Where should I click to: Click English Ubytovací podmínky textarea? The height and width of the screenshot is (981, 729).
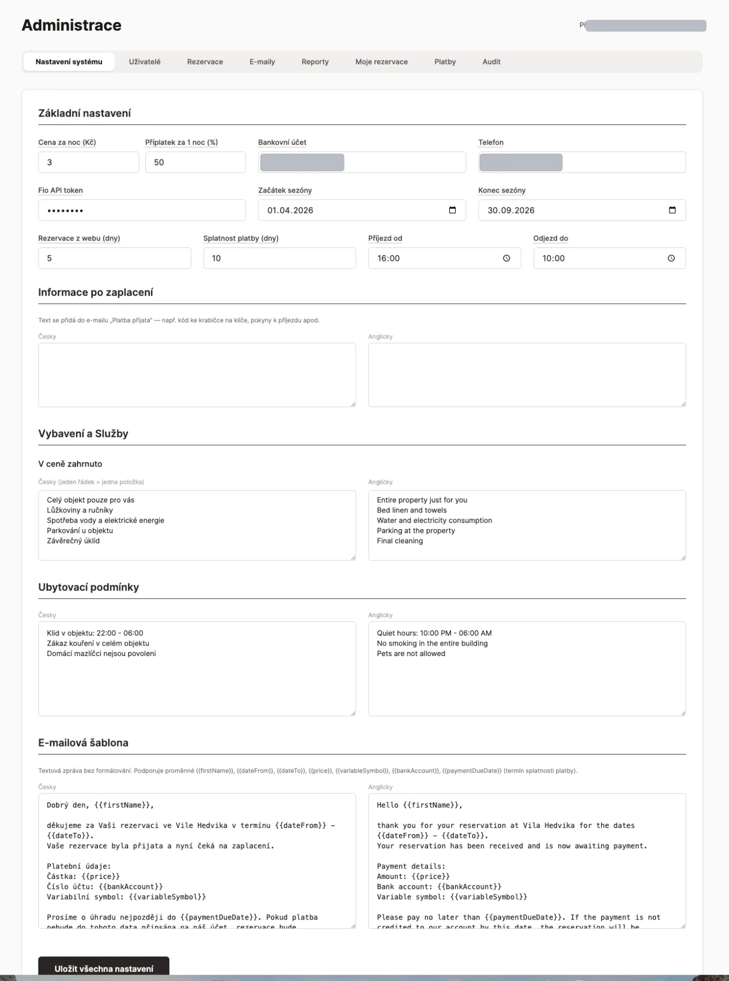click(527, 669)
